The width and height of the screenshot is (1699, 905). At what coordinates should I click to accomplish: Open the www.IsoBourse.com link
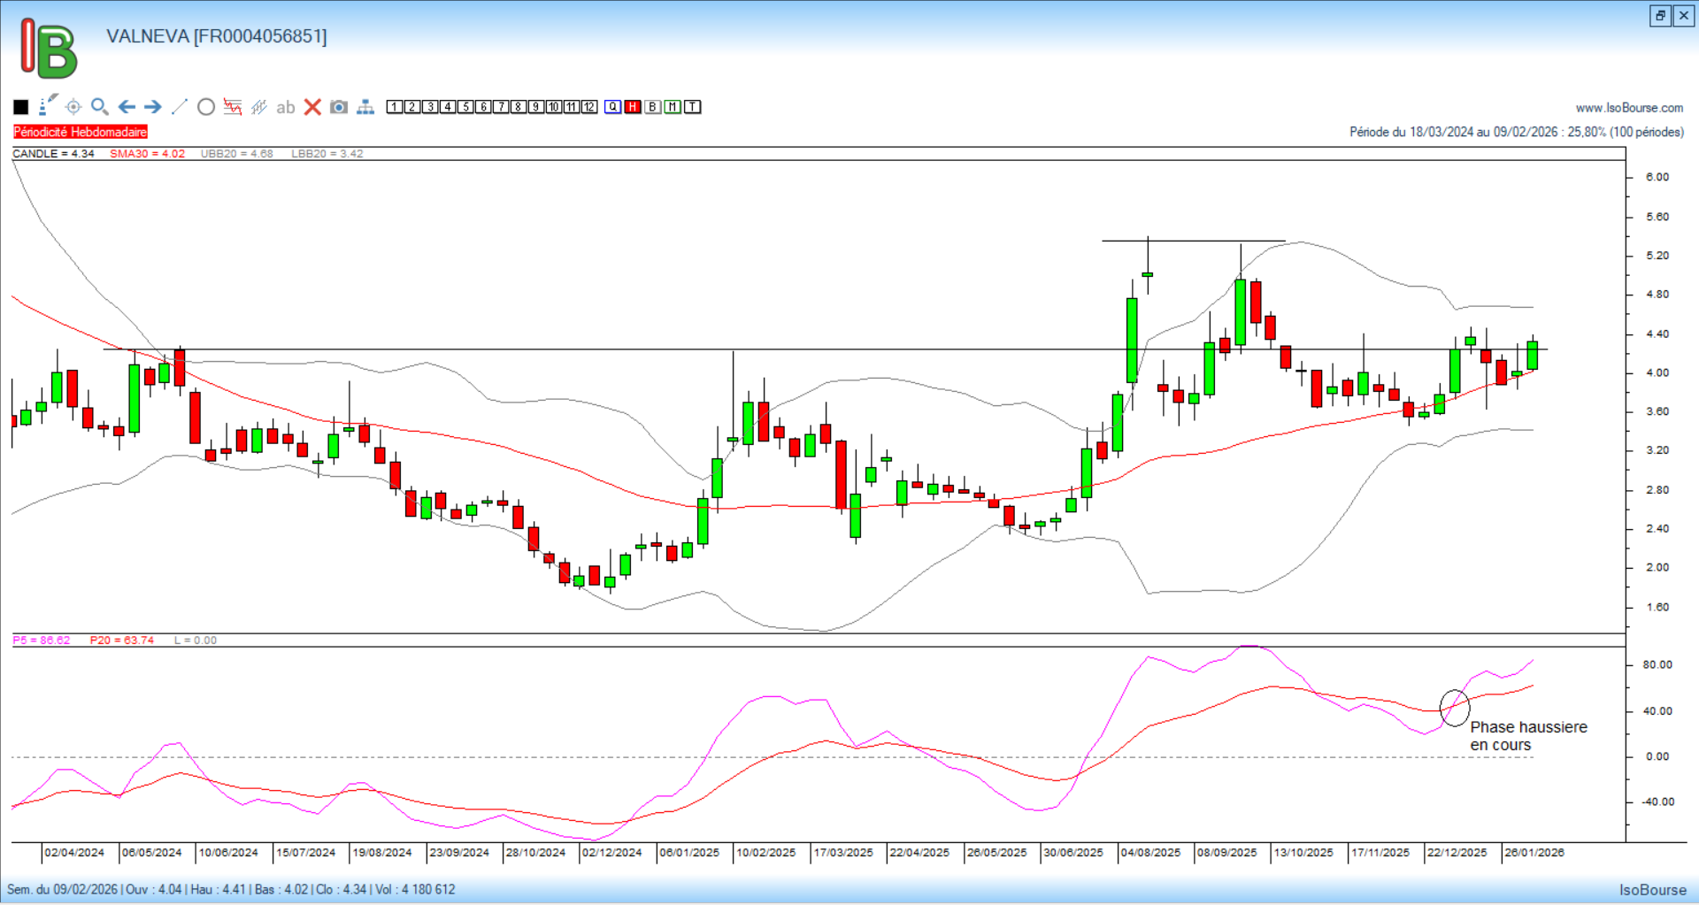(1629, 108)
